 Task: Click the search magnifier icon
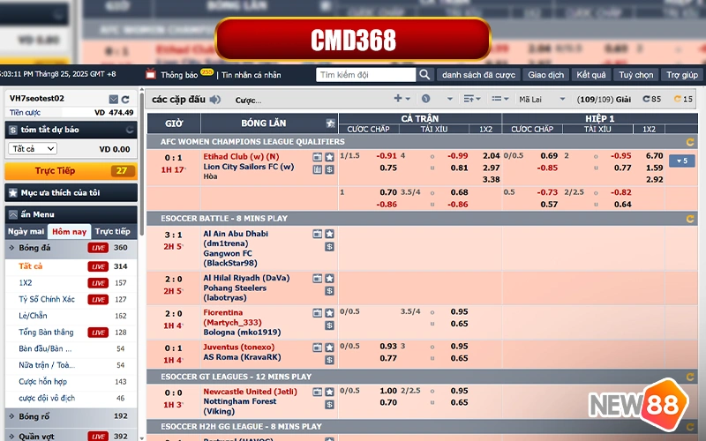[424, 75]
